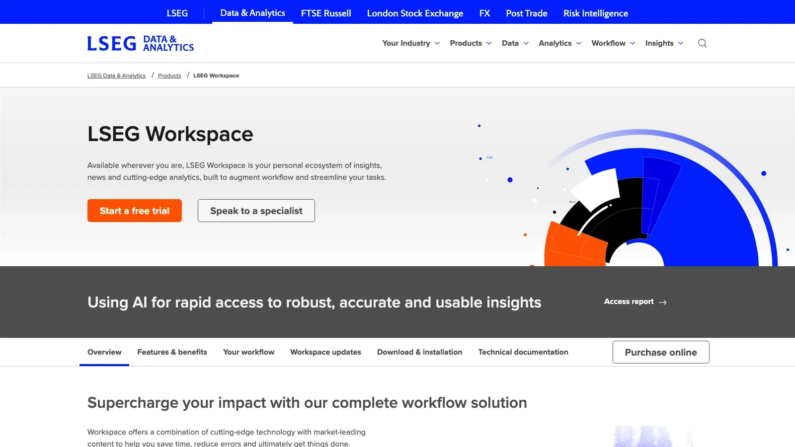Go to FTSE Russell site
Screen dimensions: 795x447
click(326, 13)
